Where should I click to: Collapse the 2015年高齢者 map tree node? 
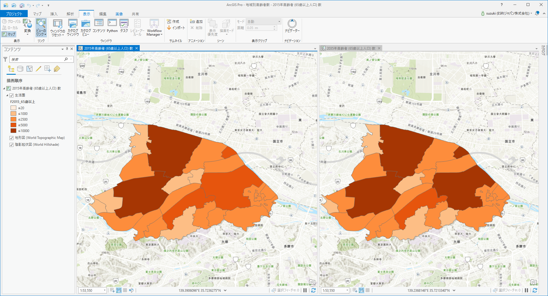[4, 88]
